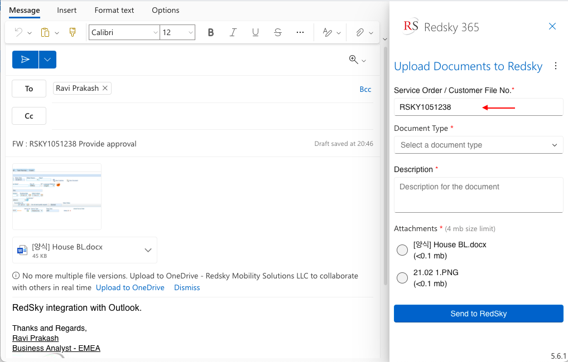Expand the Styles dropdown arrow

coord(339,33)
